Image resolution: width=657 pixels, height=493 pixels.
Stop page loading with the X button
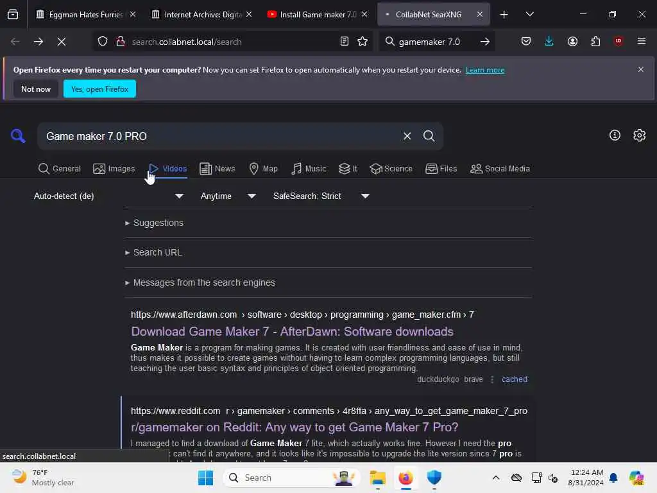click(62, 42)
